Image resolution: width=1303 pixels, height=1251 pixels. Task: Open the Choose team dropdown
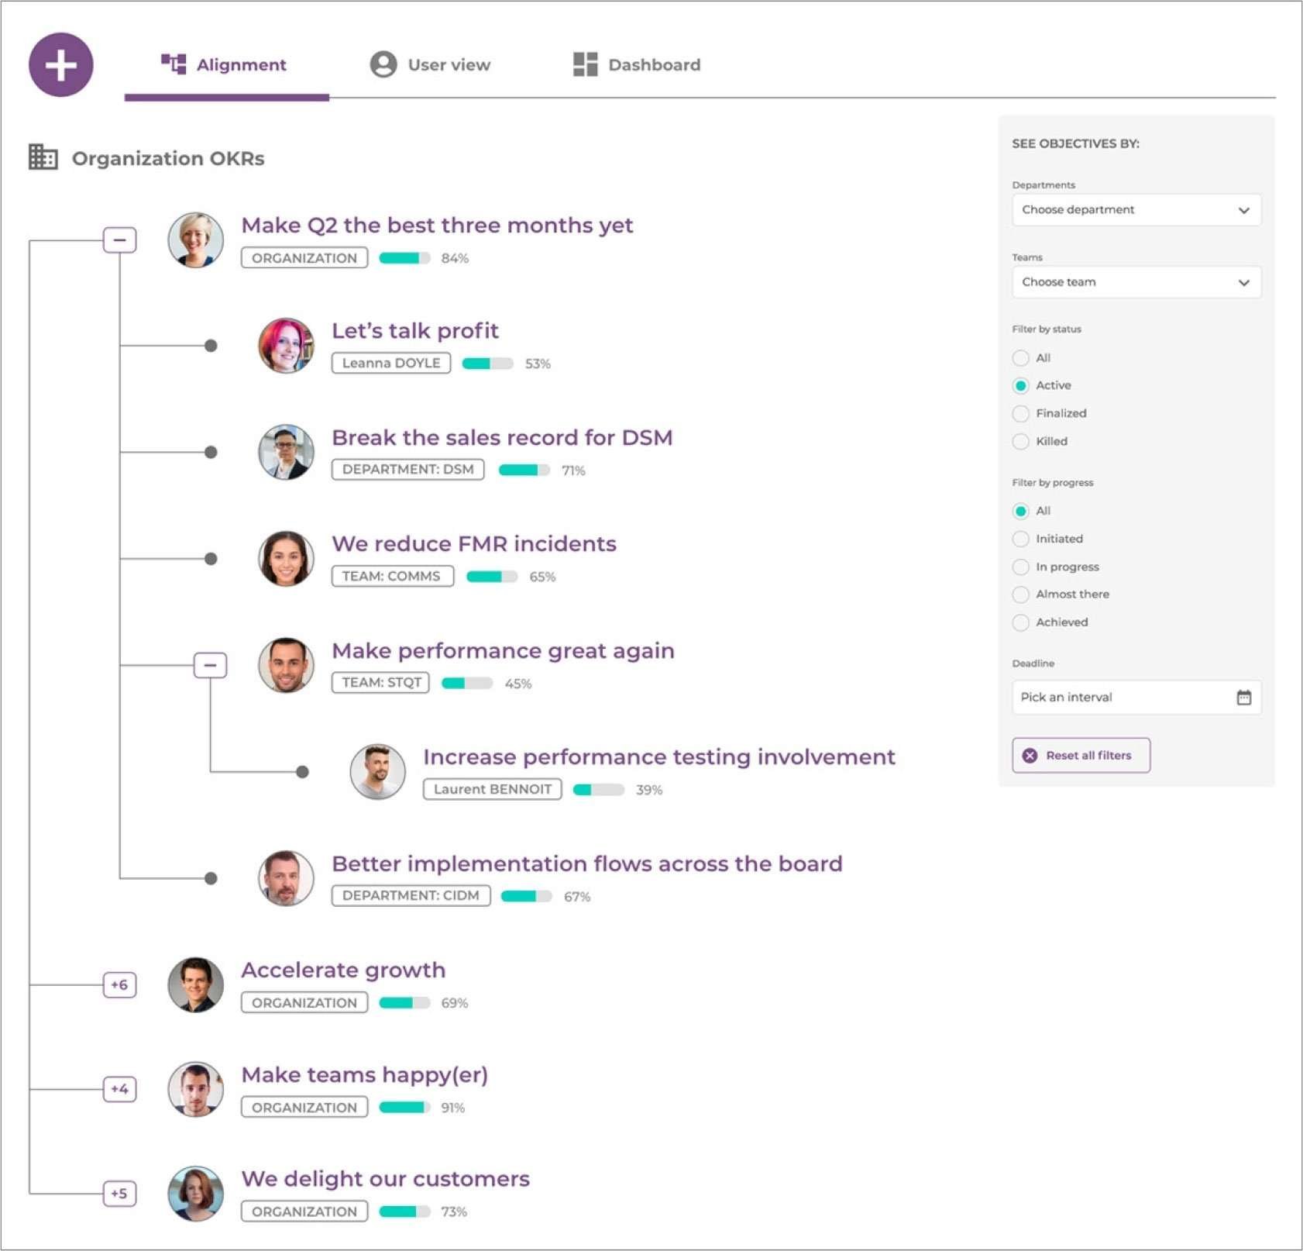tap(1136, 282)
